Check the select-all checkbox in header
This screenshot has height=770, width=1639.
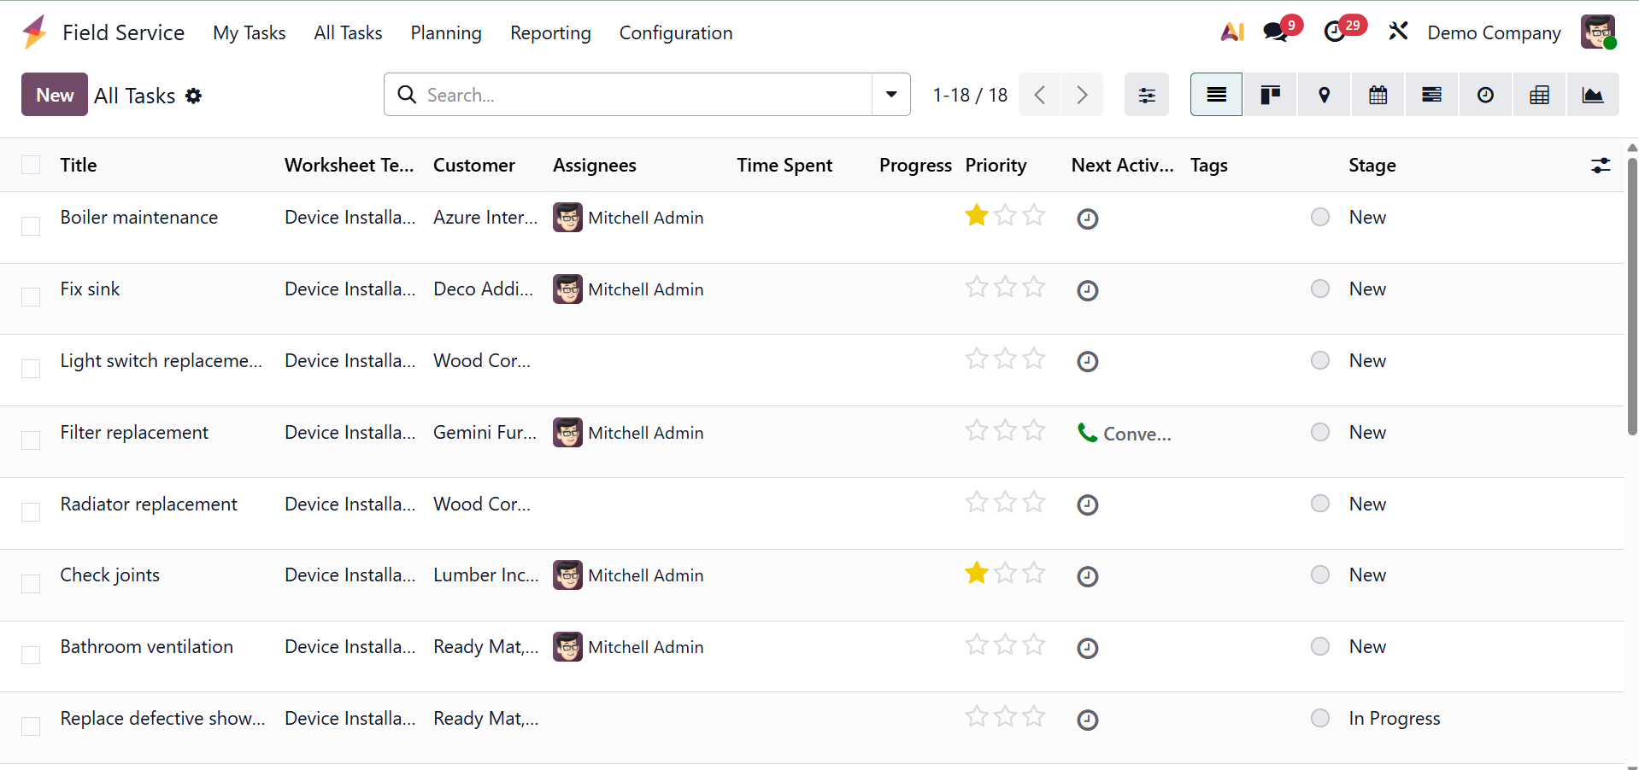(31, 165)
